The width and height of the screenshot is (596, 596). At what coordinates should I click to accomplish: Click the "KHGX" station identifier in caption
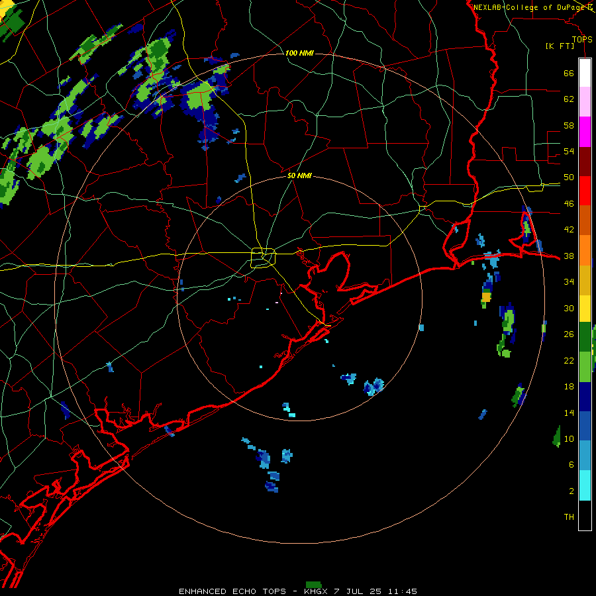(x=317, y=591)
